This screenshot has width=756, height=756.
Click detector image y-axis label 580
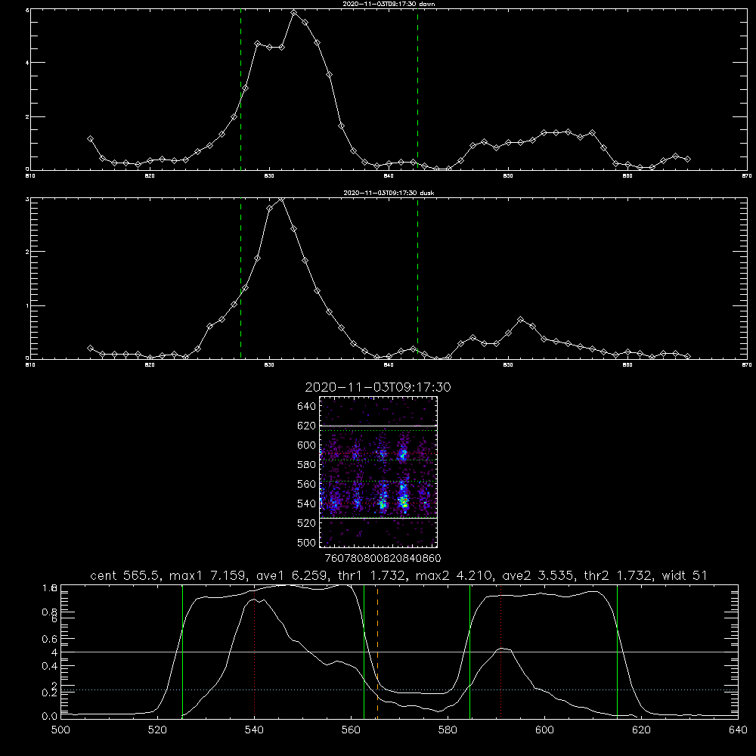point(306,465)
